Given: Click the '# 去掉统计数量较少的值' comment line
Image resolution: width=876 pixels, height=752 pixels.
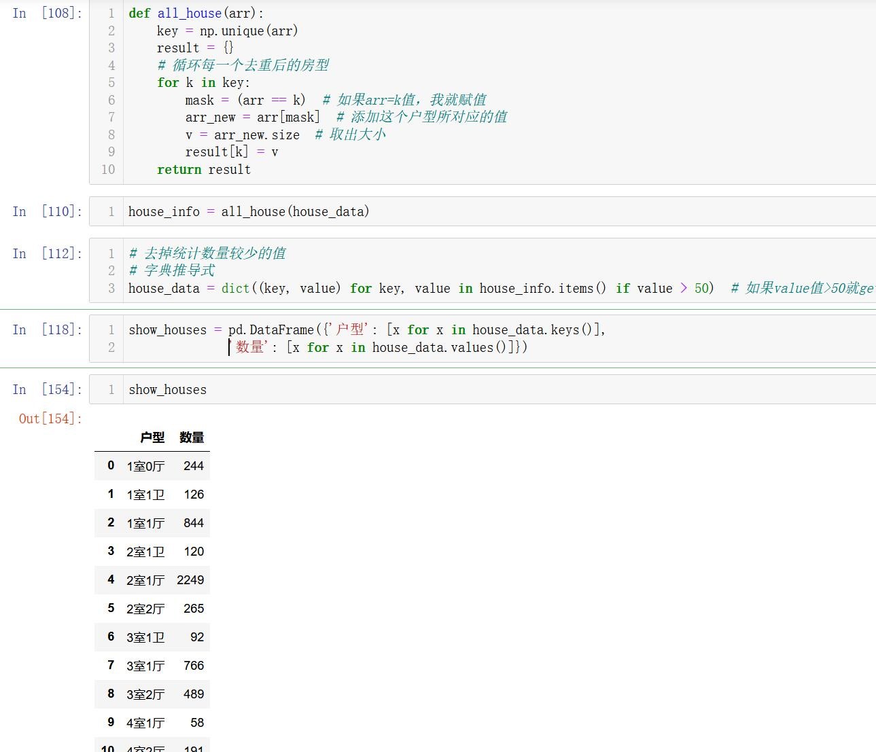Looking at the screenshot, I should point(207,253).
